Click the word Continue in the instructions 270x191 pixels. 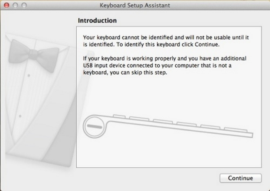click(207, 45)
